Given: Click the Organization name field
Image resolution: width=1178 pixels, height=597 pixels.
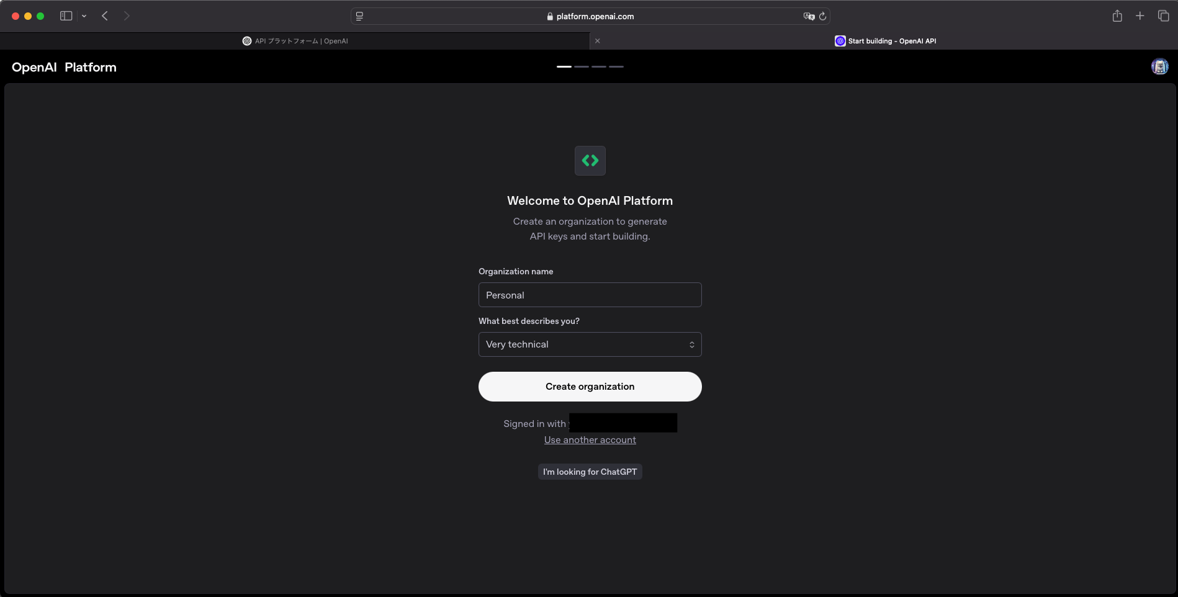Looking at the screenshot, I should click(590, 295).
